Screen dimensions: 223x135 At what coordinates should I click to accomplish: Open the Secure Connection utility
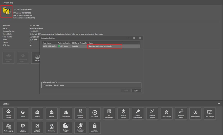[95, 128]
